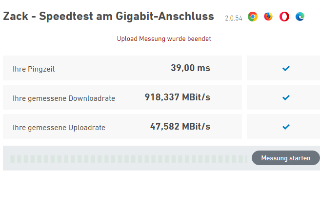Image resolution: width=320 pixels, height=209 pixels.
Task: Select the Ihre Pingzeit label
Action: pyautogui.click(x=34, y=69)
